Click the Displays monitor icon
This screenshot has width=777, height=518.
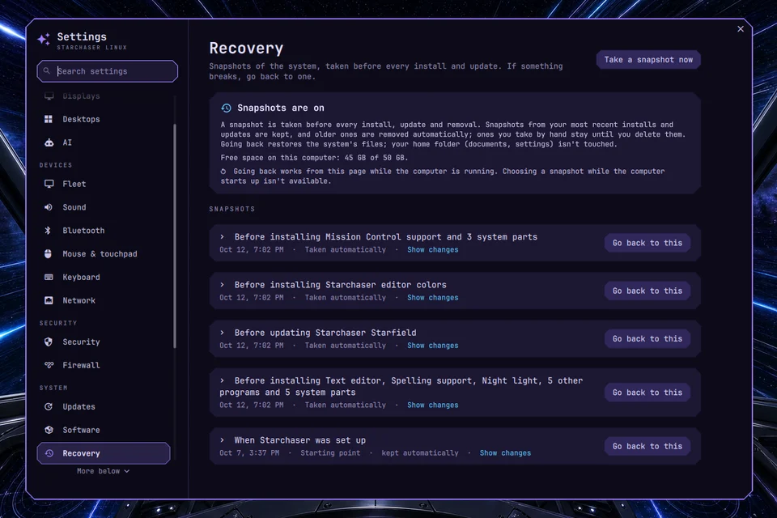[49, 96]
